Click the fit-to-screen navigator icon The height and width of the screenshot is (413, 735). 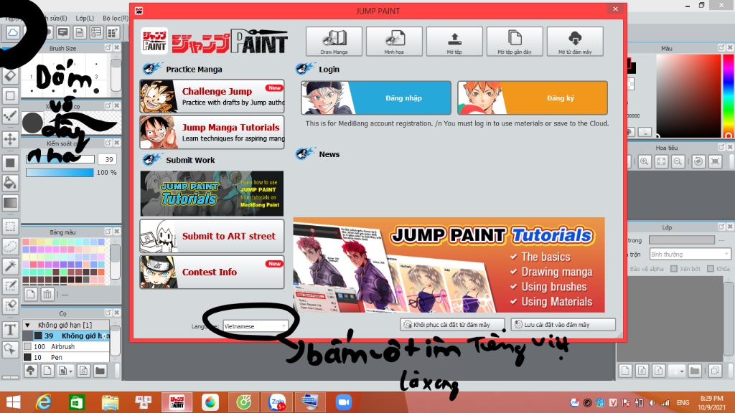pyautogui.click(x=661, y=161)
